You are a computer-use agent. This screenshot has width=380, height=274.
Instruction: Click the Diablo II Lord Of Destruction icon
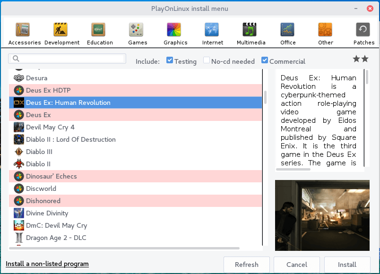[19, 139]
